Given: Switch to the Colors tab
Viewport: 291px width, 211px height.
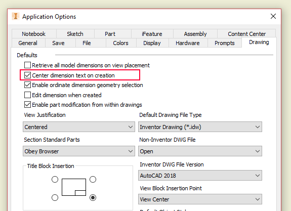Looking at the screenshot, I should (120, 43).
